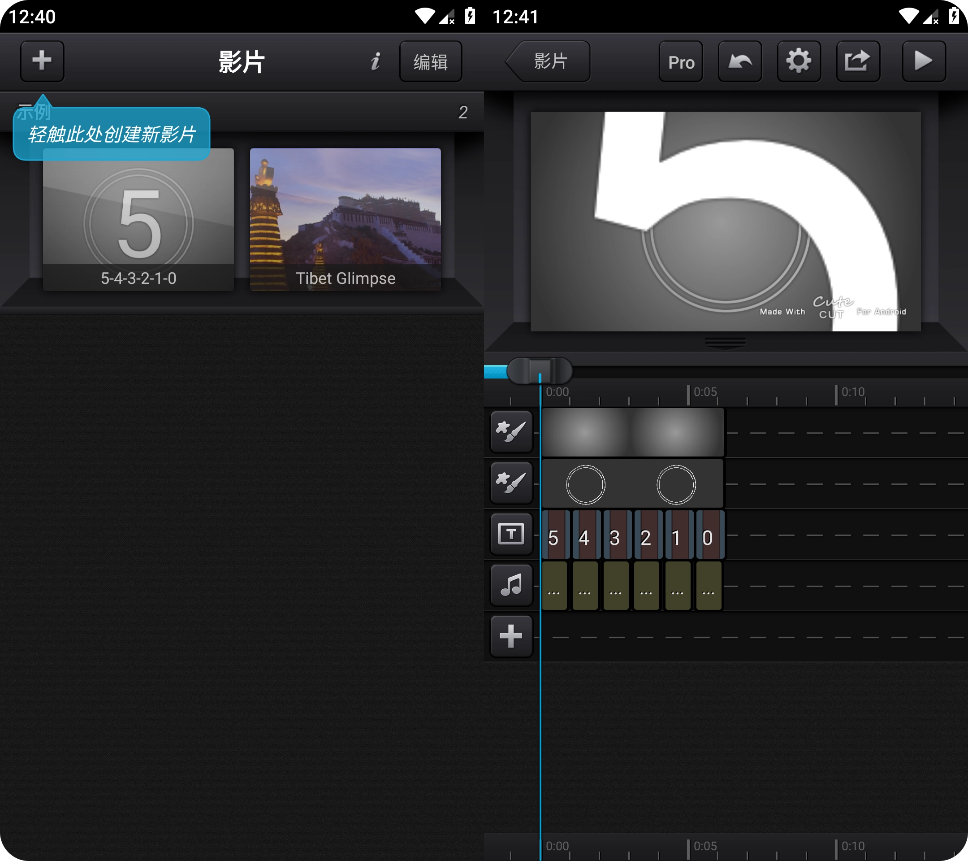Select the text track T icon
The image size is (968, 861).
(x=511, y=534)
